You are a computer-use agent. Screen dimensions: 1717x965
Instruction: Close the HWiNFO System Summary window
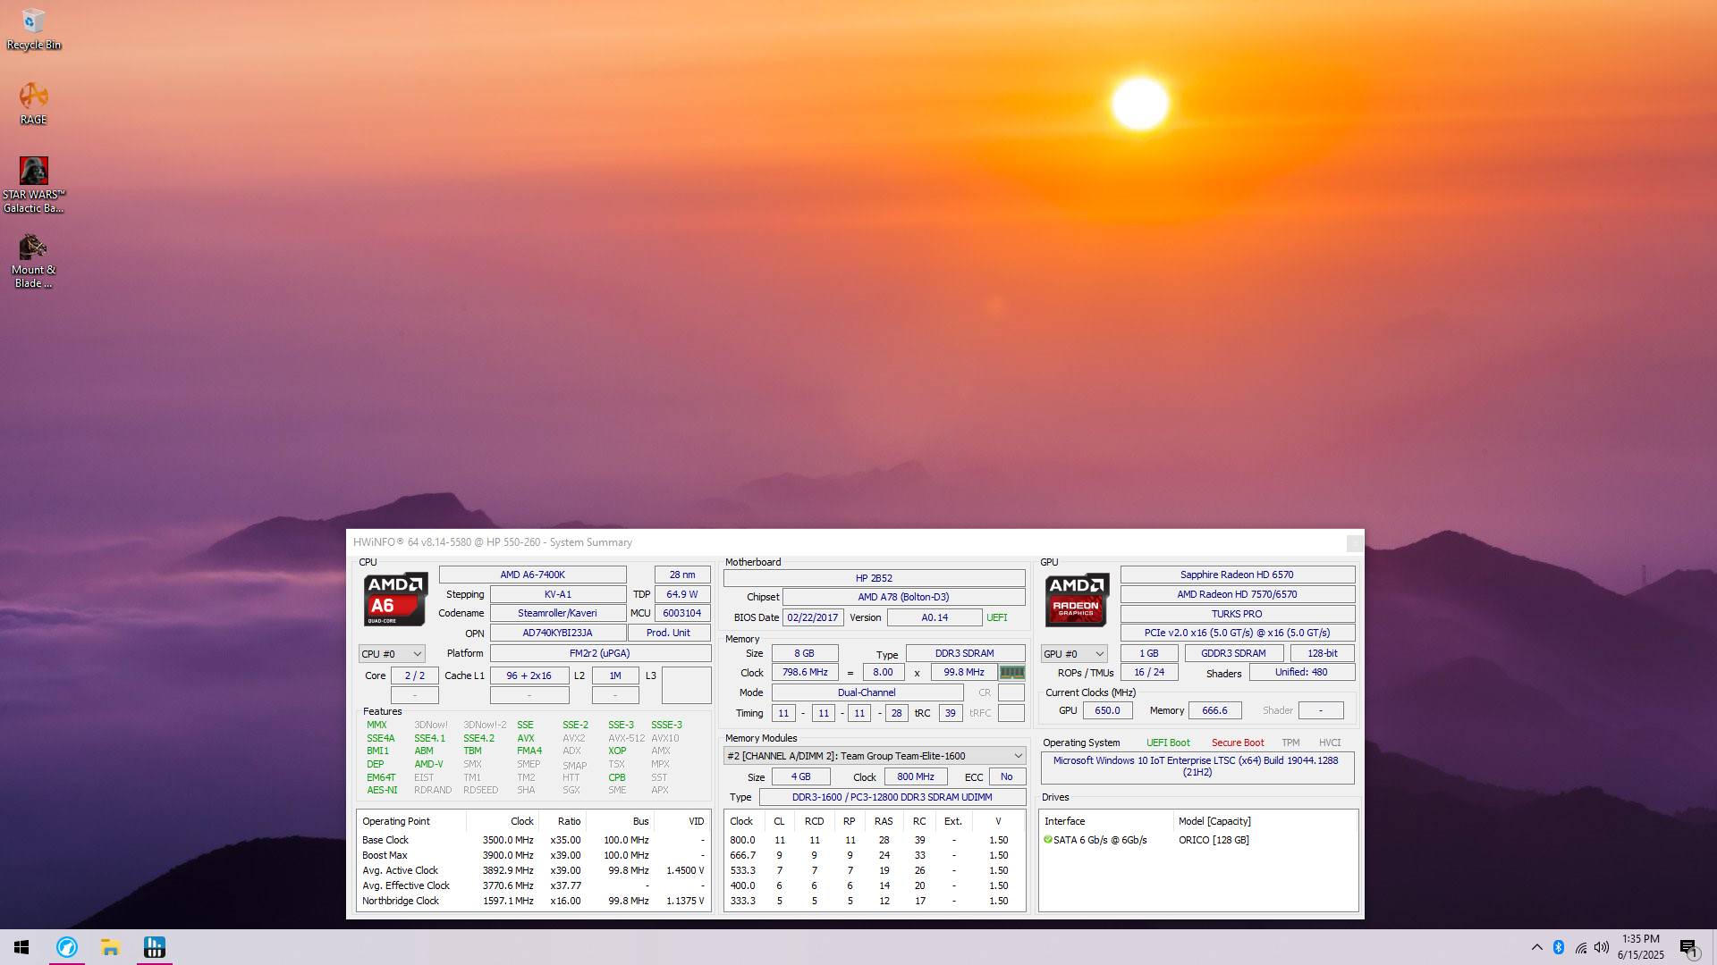click(1355, 543)
